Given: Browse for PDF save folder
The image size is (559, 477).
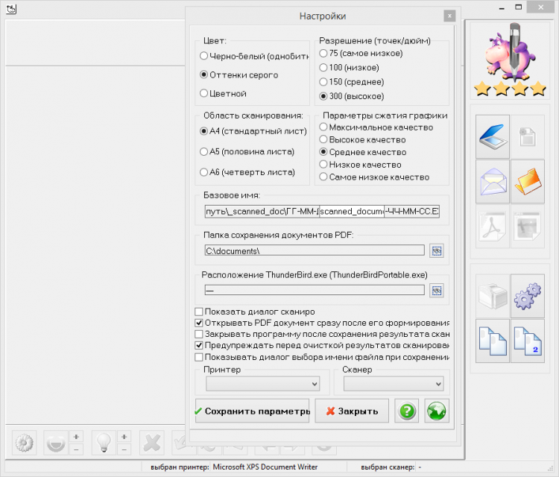Looking at the screenshot, I should tap(437, 250).
